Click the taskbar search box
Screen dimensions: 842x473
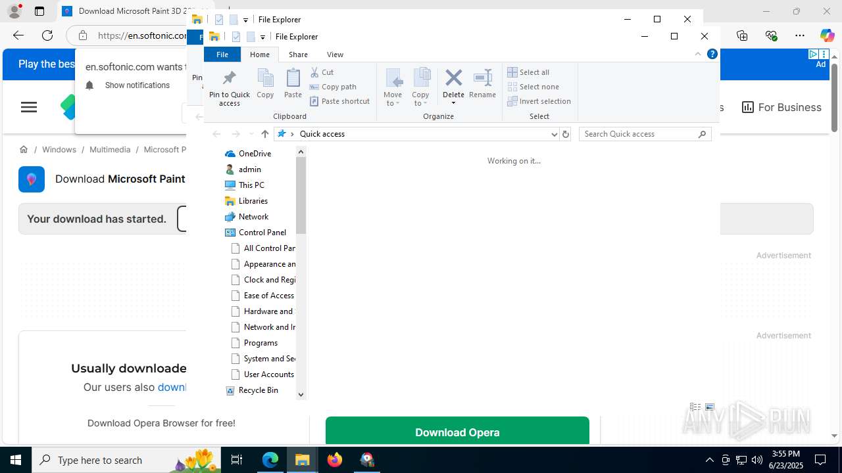[126, 460]
